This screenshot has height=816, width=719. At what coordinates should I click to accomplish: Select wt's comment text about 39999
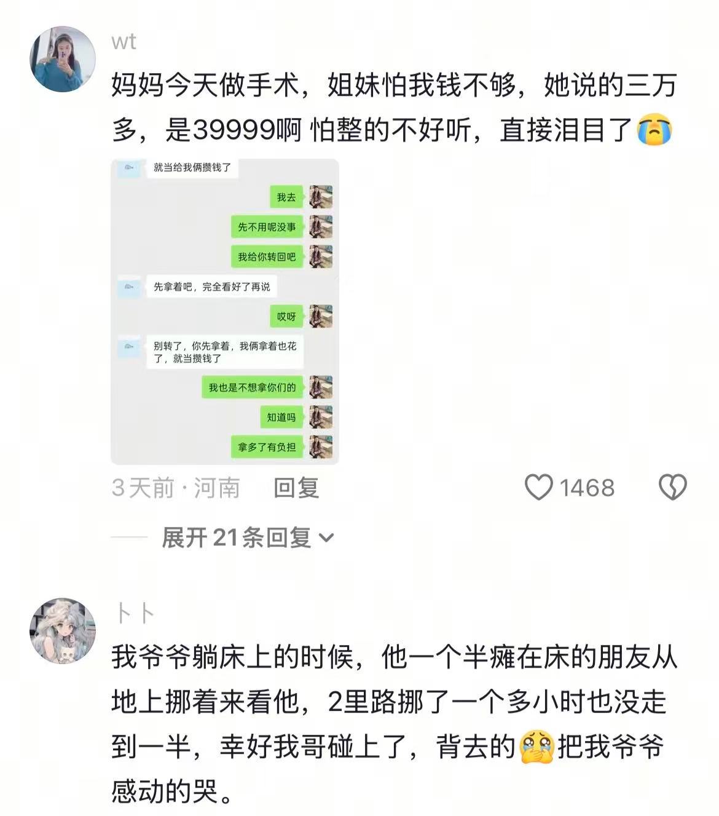point(393,107)
